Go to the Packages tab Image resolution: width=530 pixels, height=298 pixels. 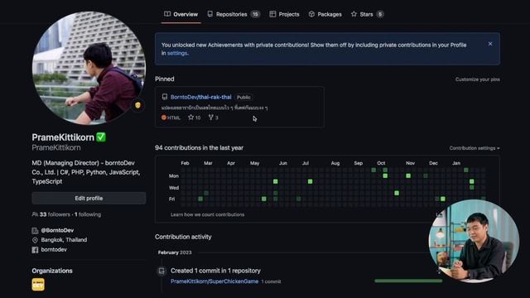tap(325, 14)
